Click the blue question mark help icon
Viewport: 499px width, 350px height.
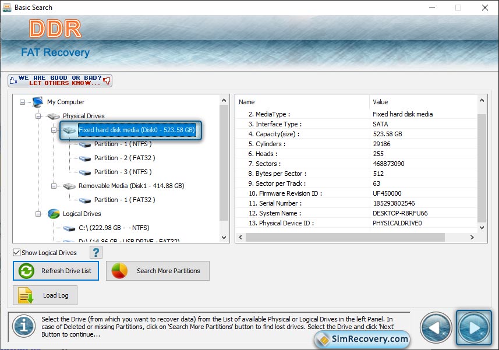pyautogui.click(x=96, y=253)
